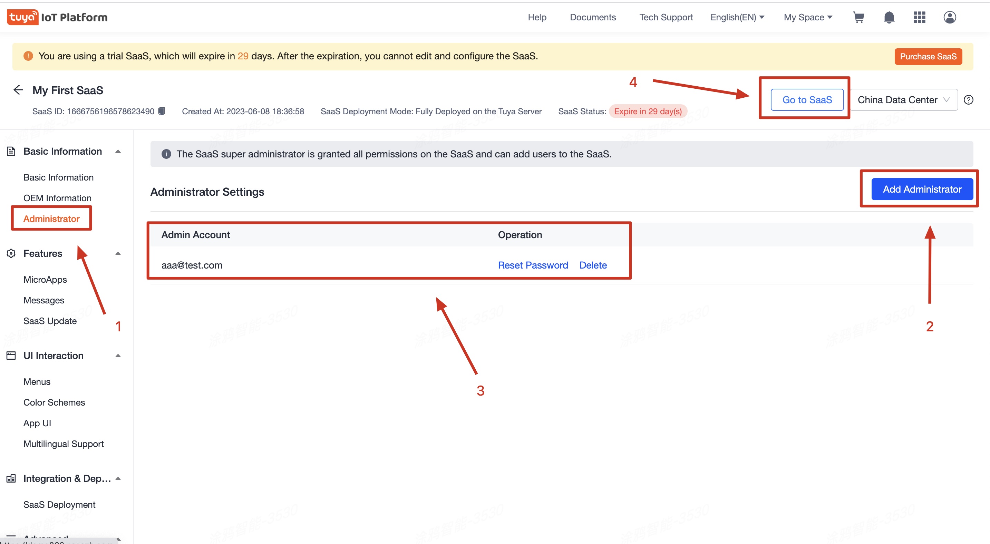Open the Documents menu
The width and height of the screenshot is (990, 544).
tap(593, 17)
